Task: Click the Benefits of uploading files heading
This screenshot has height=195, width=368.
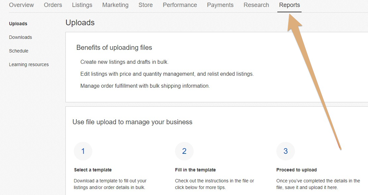Action: click(114, 48)
